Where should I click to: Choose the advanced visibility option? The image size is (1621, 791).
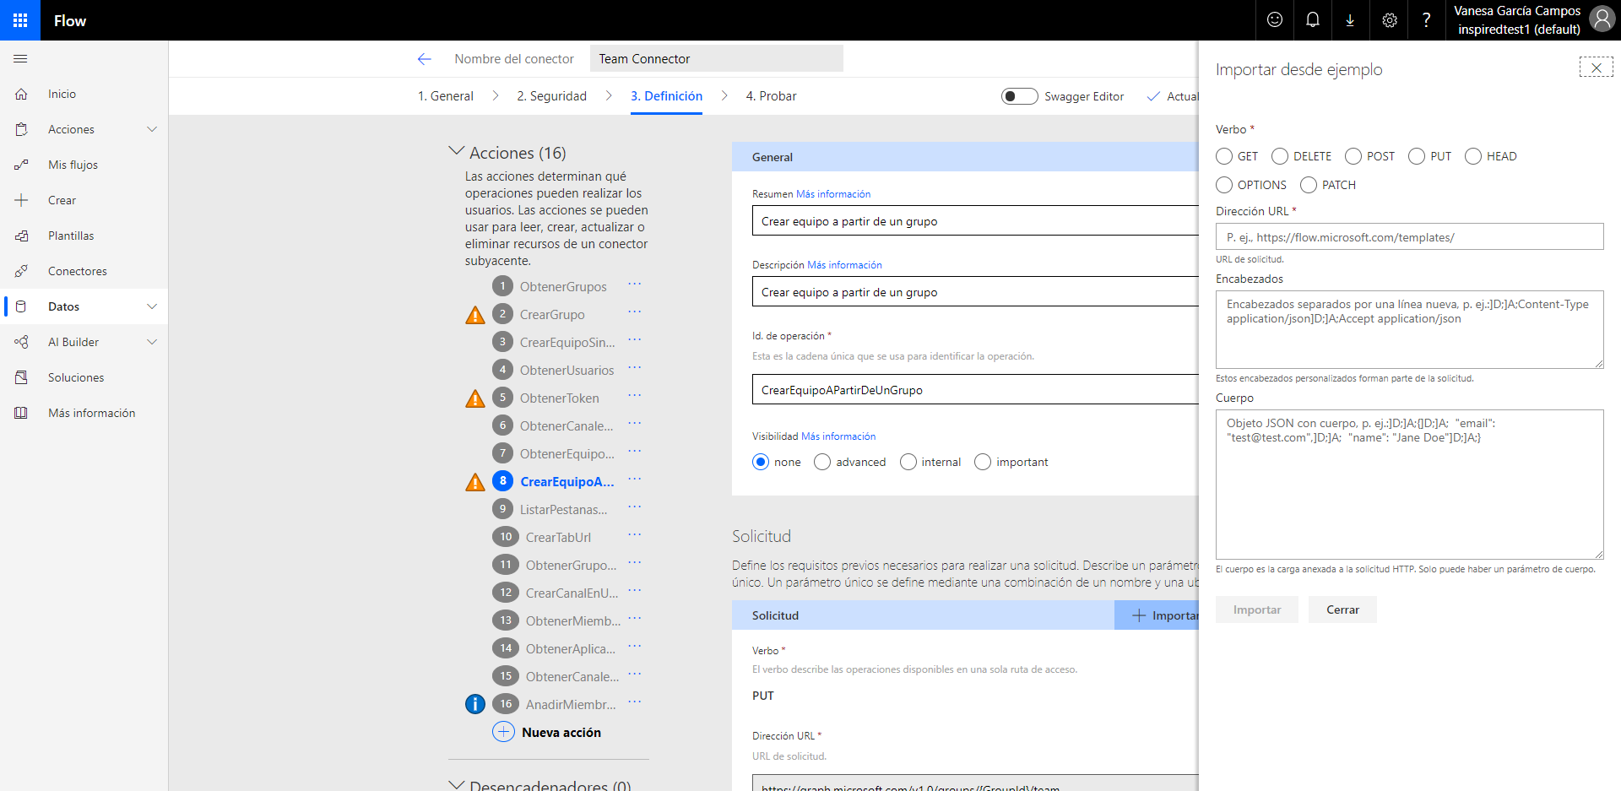point(822,462)
